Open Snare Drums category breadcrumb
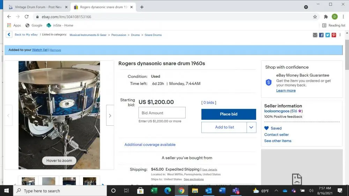The height and width of the screenshot is (196, 349). (153, 35)
